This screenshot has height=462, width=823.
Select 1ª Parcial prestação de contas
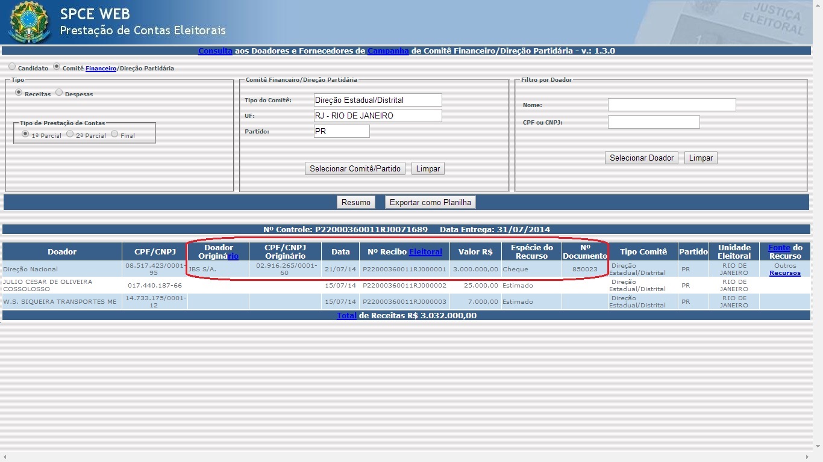click(x=25, y=134)
